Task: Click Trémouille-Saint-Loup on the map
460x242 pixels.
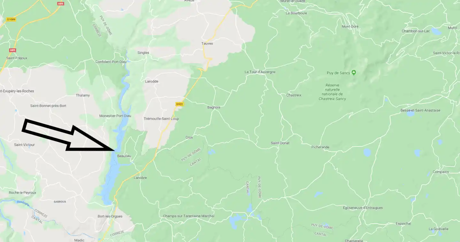Action: tap(161, 118)
